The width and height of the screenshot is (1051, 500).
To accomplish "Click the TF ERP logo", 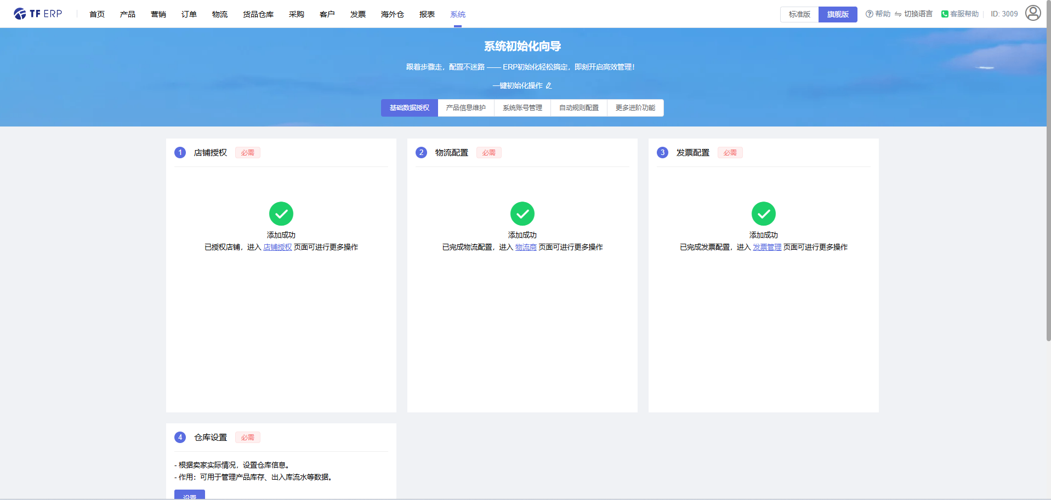I will (x=38, y=14).
